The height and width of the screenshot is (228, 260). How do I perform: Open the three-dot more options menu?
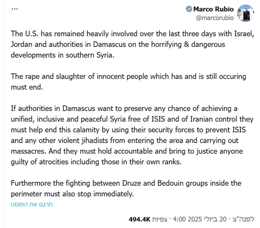[x=15, y=9]
